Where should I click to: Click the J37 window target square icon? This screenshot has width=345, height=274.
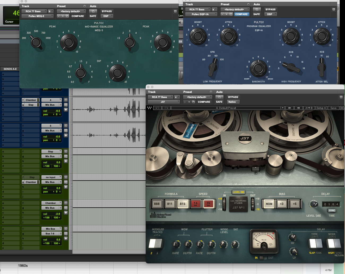pyautogui.click(x=341, y=97)
